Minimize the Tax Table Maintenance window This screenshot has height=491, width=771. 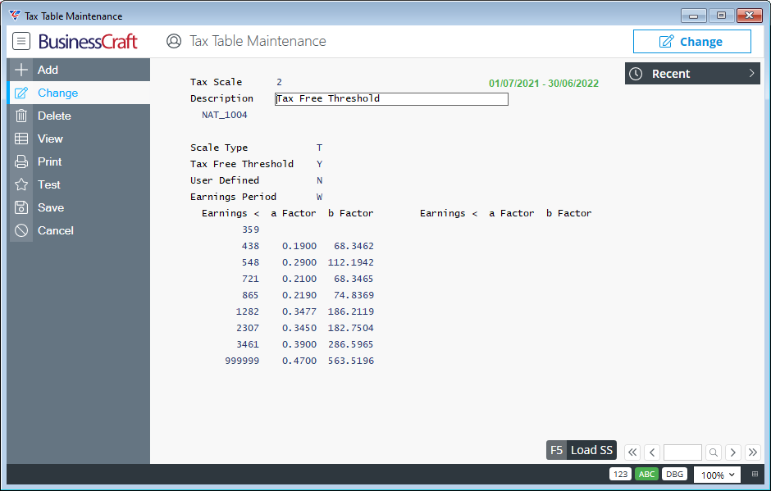coord(693,16)
